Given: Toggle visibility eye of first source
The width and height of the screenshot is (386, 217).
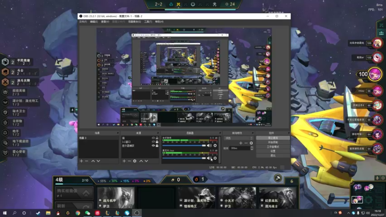Looking at the screenshot, I should tap(153, 138).
